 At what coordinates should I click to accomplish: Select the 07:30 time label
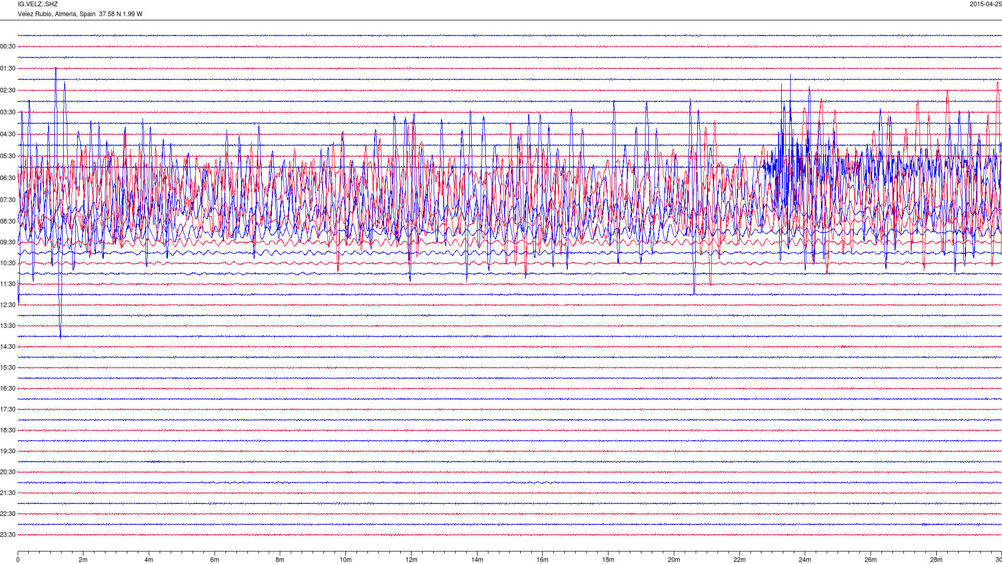click(8, 200)
